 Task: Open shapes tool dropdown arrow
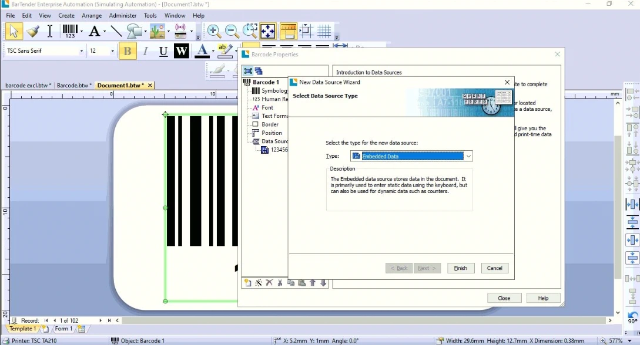tap(145, 31)
